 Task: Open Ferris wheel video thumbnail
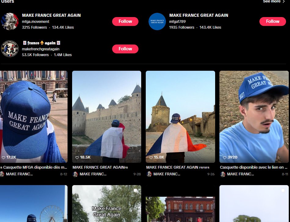[x=34, y=203]
